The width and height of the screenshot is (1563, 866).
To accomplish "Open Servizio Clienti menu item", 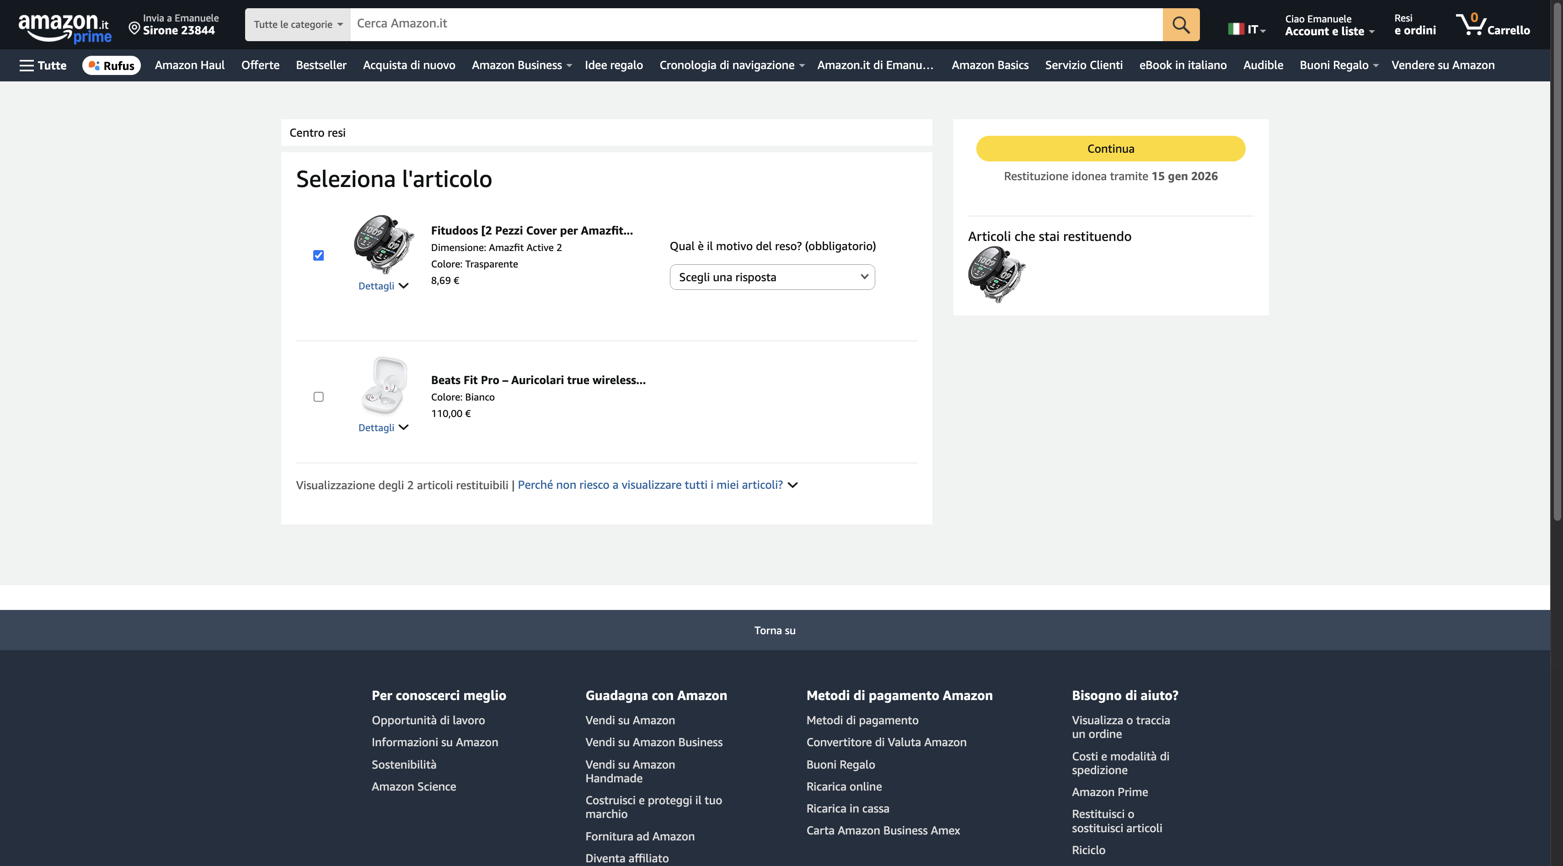I will pyautogui.click(x=1084, y=65).
